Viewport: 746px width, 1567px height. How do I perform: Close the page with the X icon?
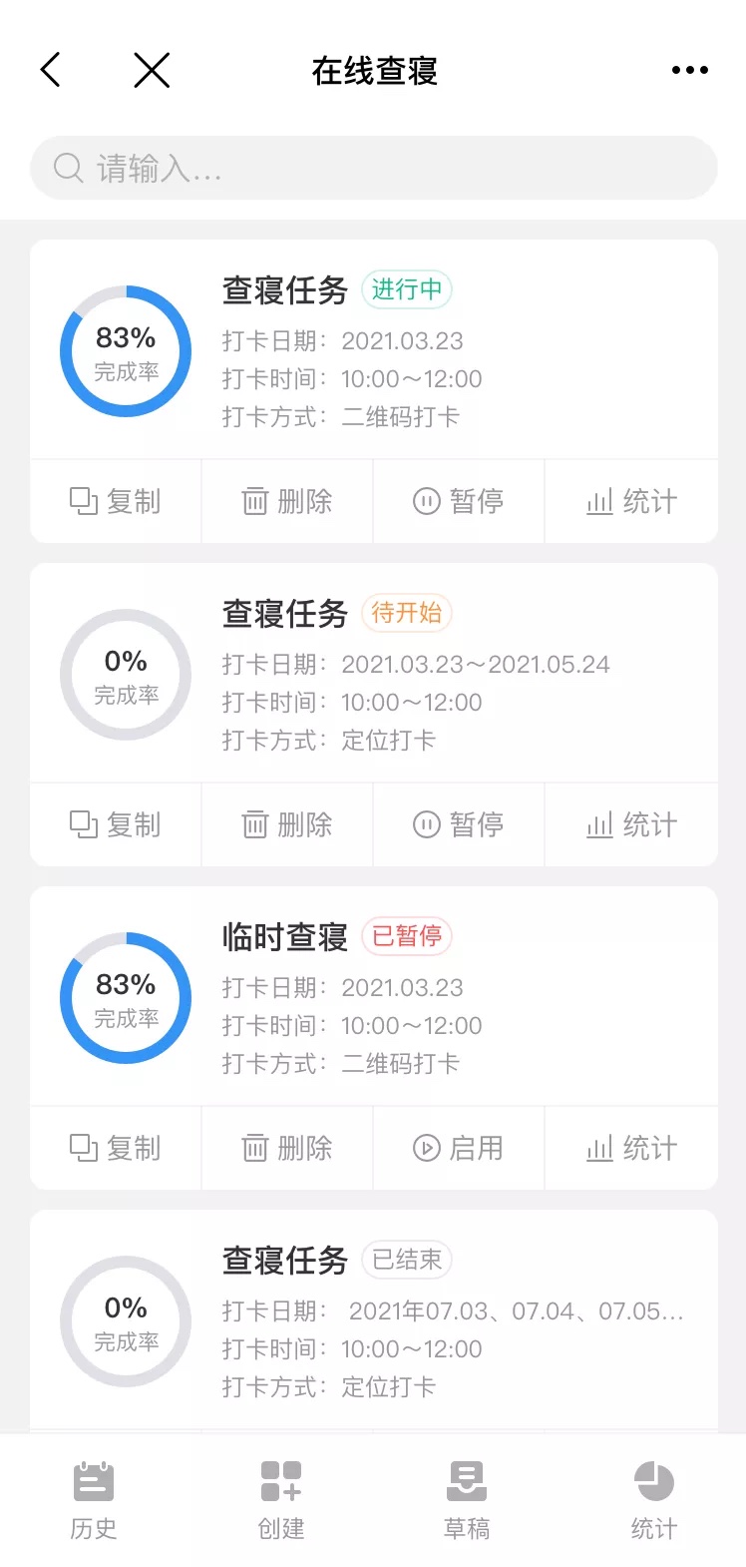tap(152, 70)
